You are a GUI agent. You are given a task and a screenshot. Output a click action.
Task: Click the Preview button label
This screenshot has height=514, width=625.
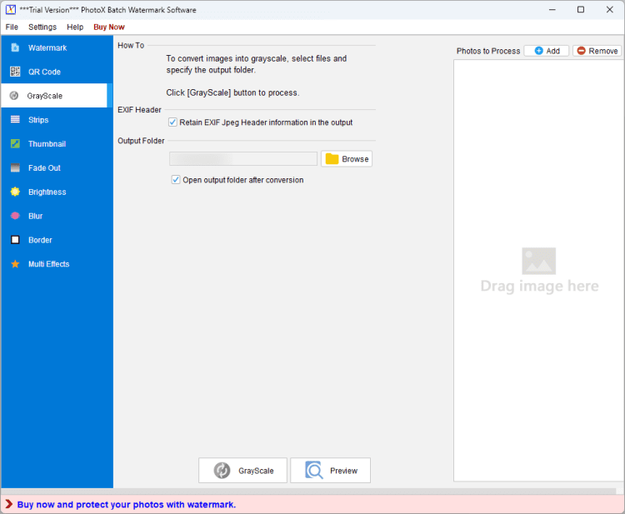[343, 471]
